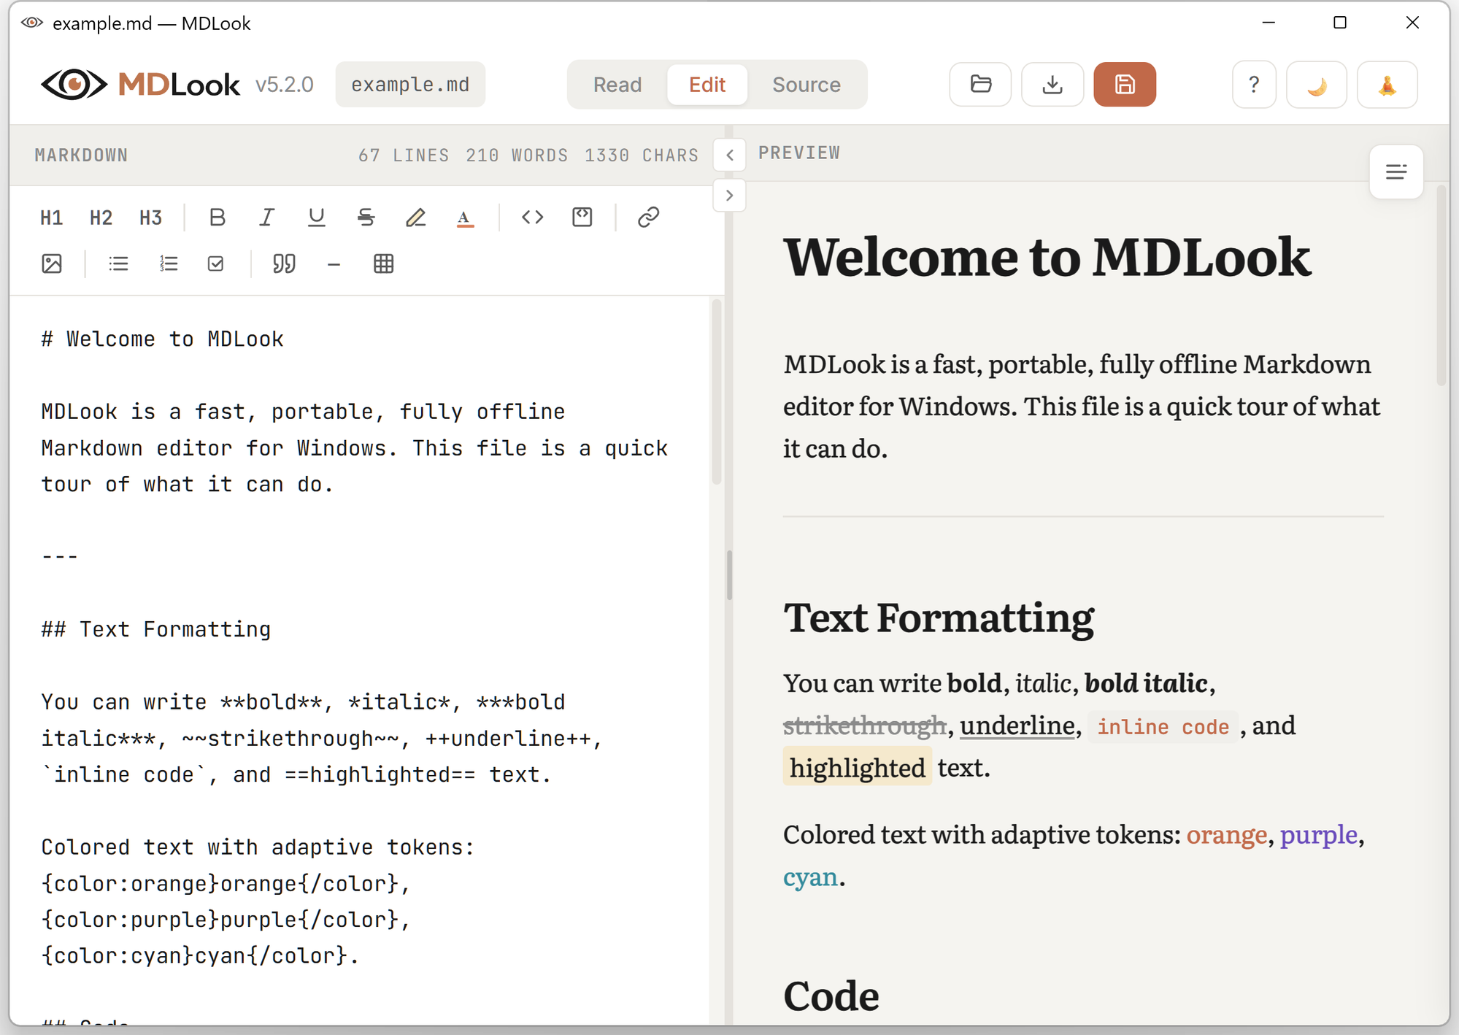Open the outline table of contents panel
Viewport: 1459px width, 1035px height.
click(1396, 172)
